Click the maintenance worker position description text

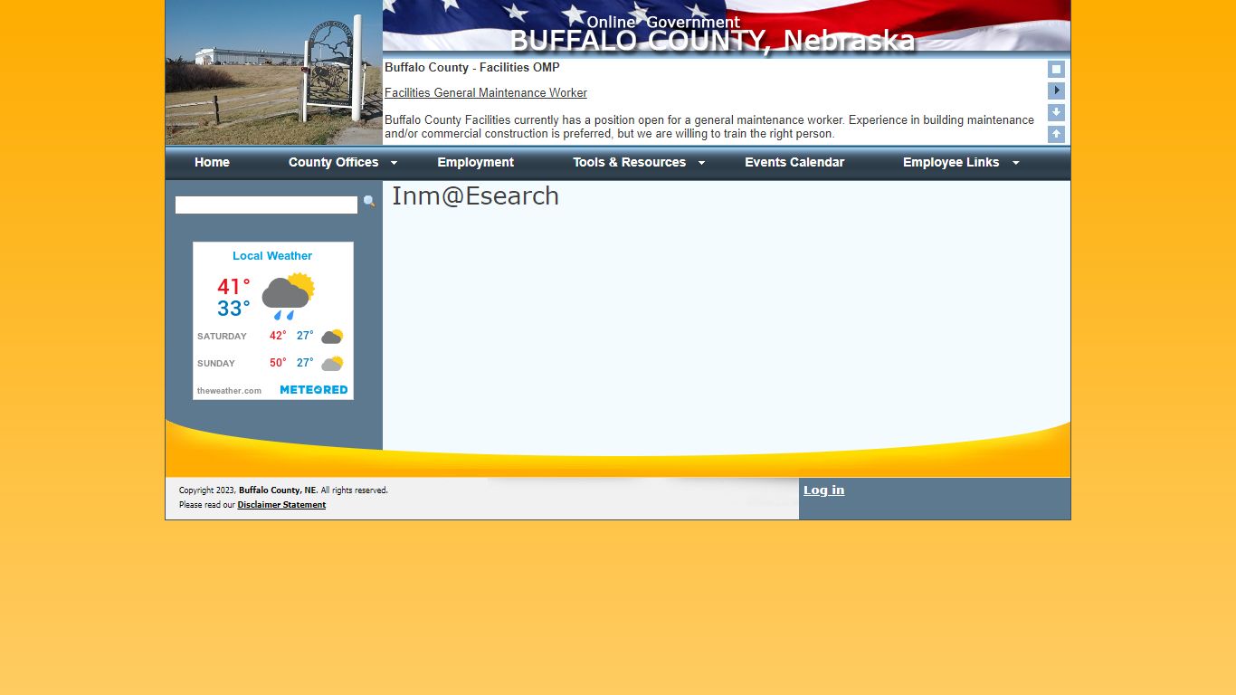[709, 127]
